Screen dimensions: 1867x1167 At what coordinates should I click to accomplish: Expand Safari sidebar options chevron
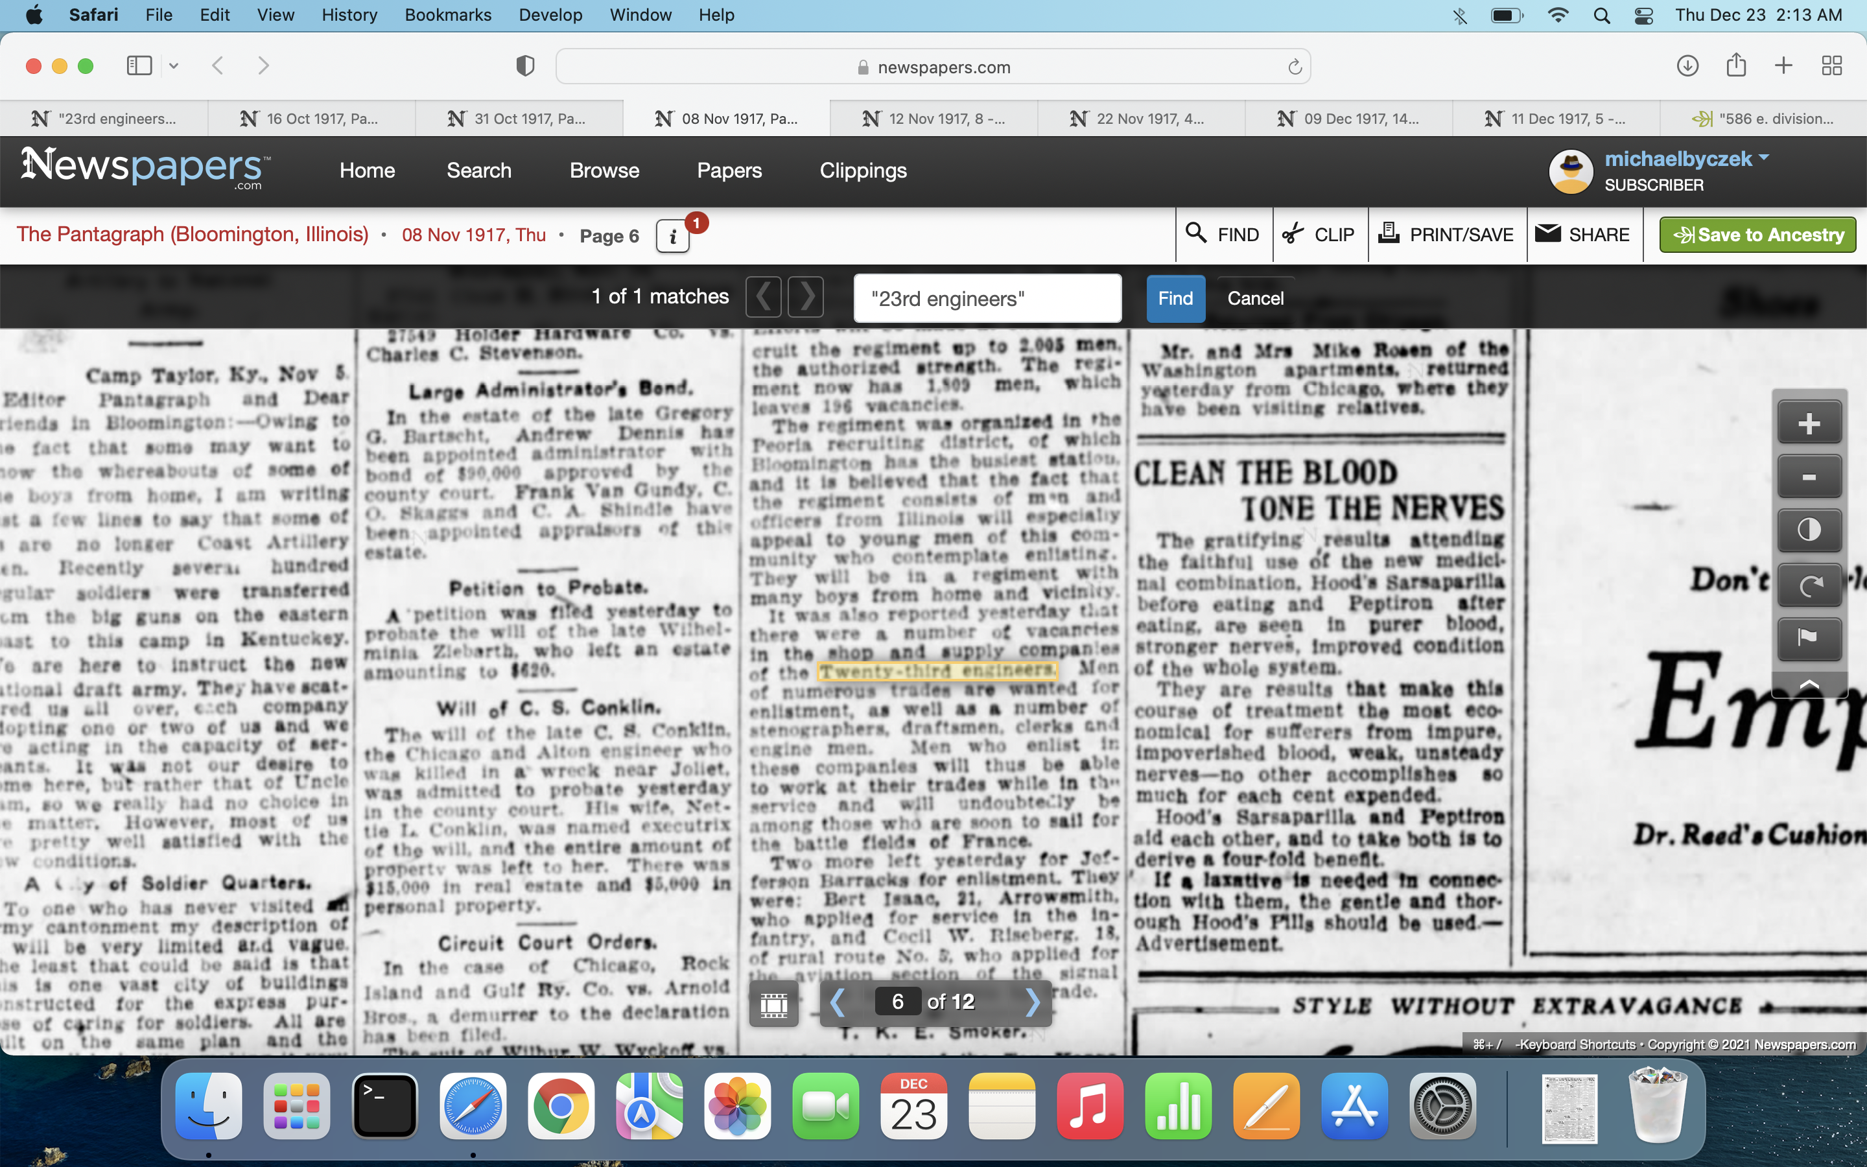click(174, 66)
